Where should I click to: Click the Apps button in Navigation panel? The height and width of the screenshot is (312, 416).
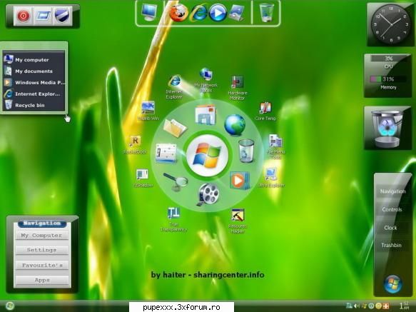click(42, 280)
